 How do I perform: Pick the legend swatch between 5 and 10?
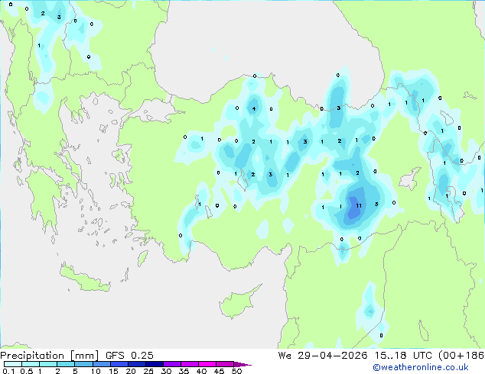point(84,364)
